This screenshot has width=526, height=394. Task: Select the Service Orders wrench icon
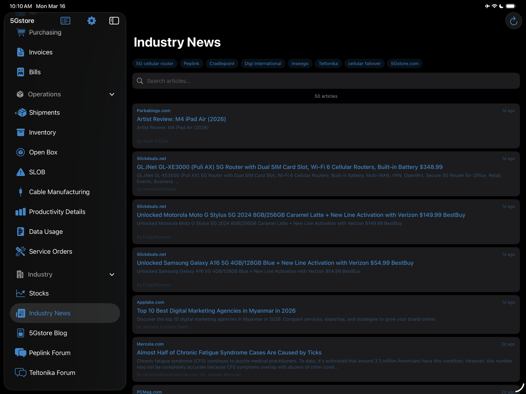point(20,251)
